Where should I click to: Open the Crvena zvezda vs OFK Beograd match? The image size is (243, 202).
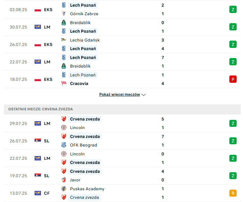coord(122,141)
